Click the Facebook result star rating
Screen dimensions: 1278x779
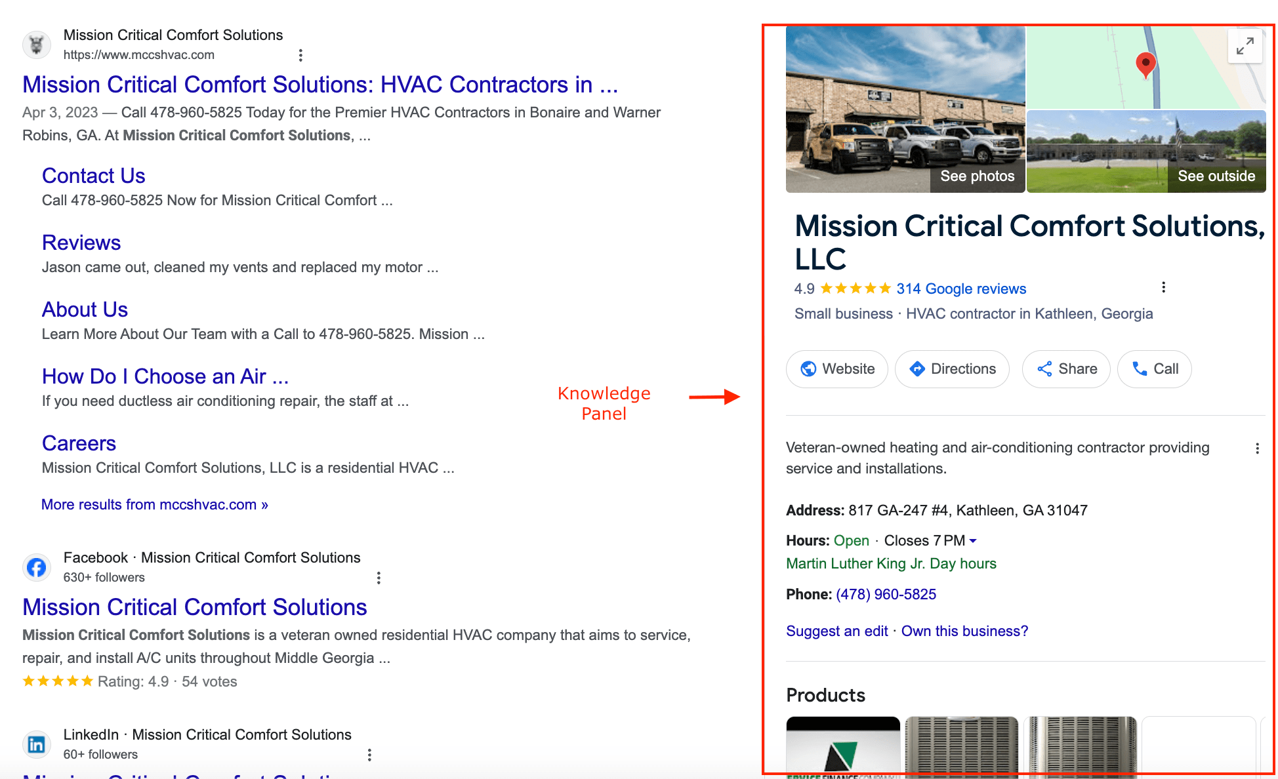58,681
